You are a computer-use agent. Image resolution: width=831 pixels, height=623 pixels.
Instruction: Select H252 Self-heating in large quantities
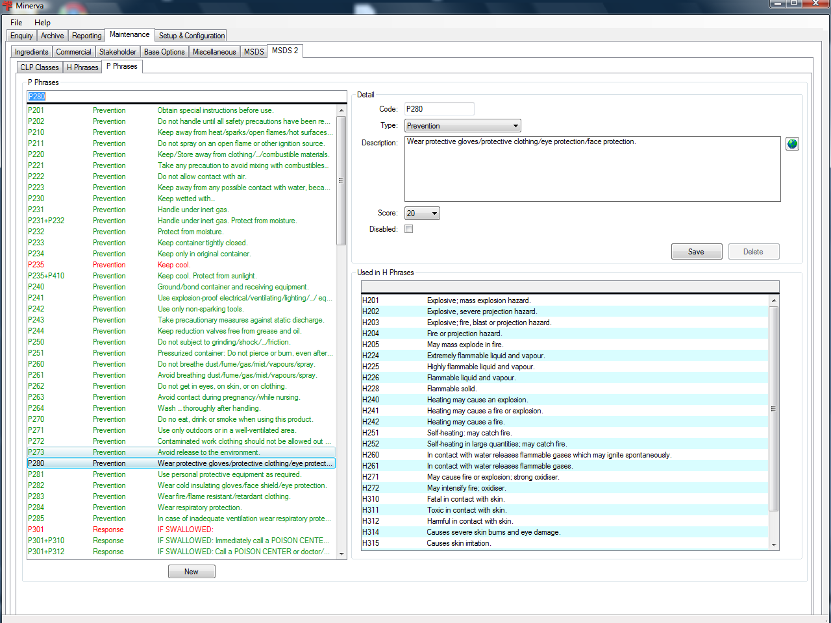[x=565, y=444]
